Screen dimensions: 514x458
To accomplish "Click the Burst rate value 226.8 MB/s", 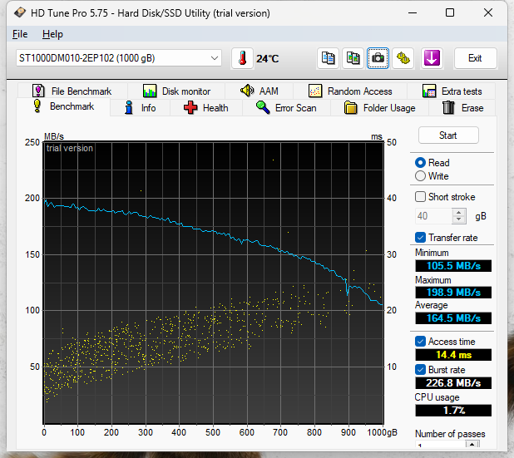I will click(x=453, y=383).
